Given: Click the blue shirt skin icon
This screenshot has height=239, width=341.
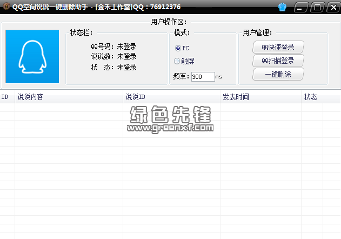Looking at the screenshot, I should tap(282, 7).
